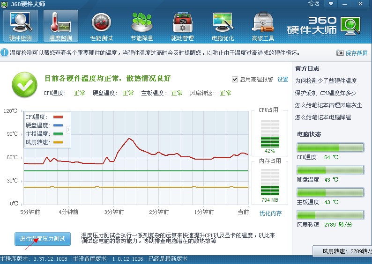Viewport: 372px width, 264px height.
Task: Click the 电脑状态 heading
Action: coord(309,134)
